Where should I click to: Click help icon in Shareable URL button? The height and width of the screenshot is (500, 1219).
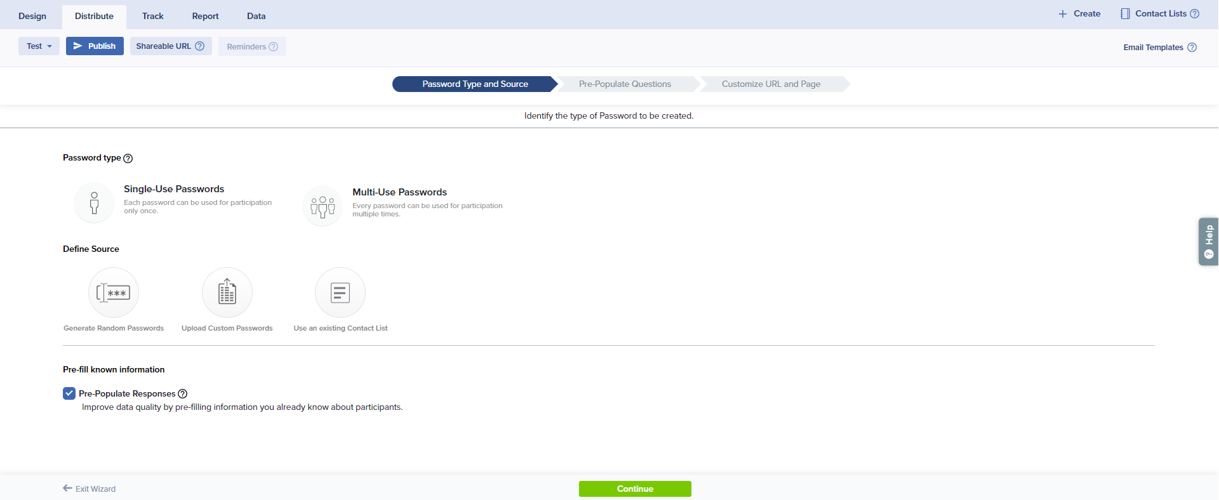pyautogui.click(x=200, y=46)
